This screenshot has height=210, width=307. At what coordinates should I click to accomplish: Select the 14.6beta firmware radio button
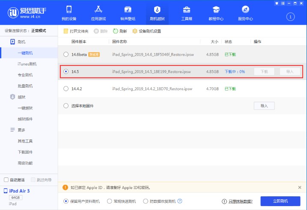(66, 54)
